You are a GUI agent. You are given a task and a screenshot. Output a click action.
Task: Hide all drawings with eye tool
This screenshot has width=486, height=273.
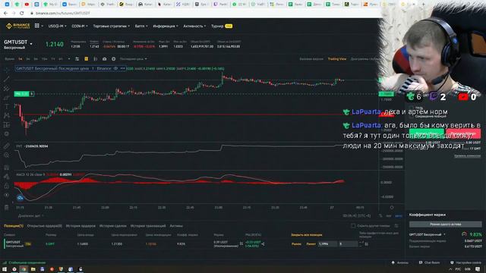pos(7,195)
